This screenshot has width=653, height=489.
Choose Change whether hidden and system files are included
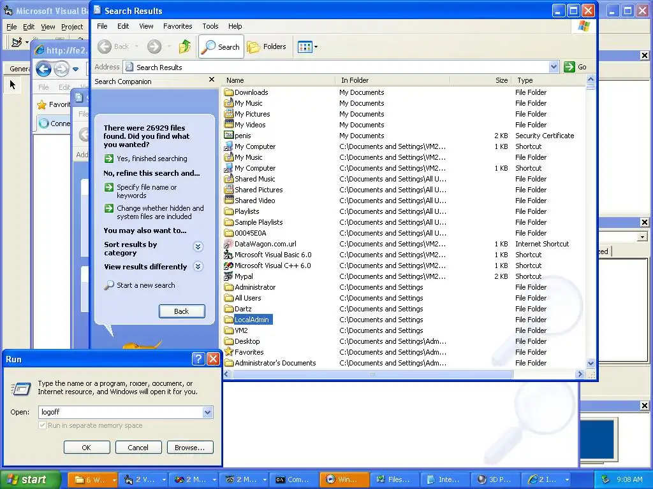click(x=160, y=212)
